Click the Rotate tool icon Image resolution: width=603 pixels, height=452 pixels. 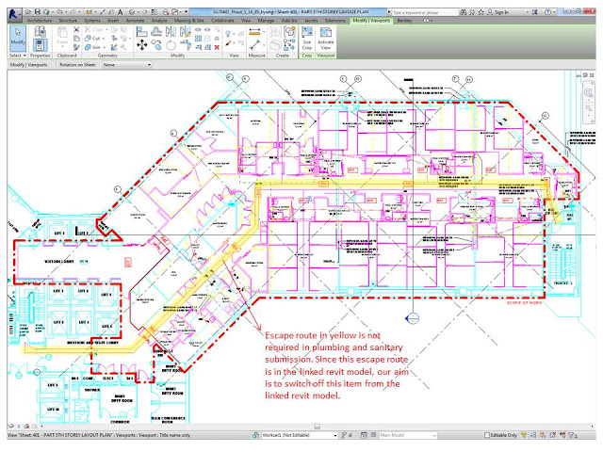(171, 45)
